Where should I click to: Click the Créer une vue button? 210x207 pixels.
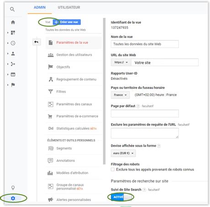coord(67,22)
